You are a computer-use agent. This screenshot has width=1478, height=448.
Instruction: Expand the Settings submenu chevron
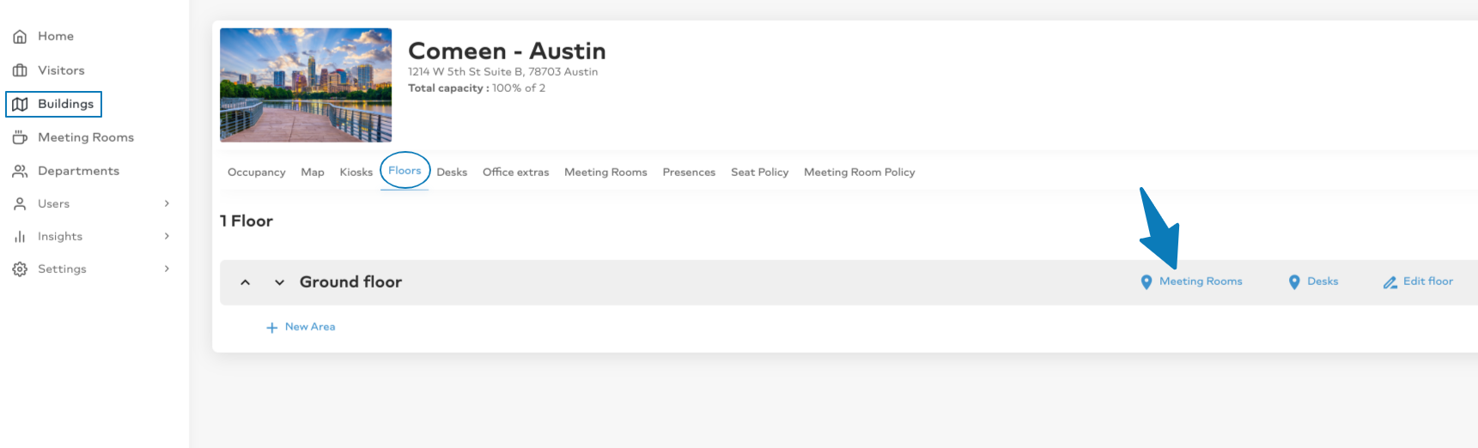click(167, 269)
